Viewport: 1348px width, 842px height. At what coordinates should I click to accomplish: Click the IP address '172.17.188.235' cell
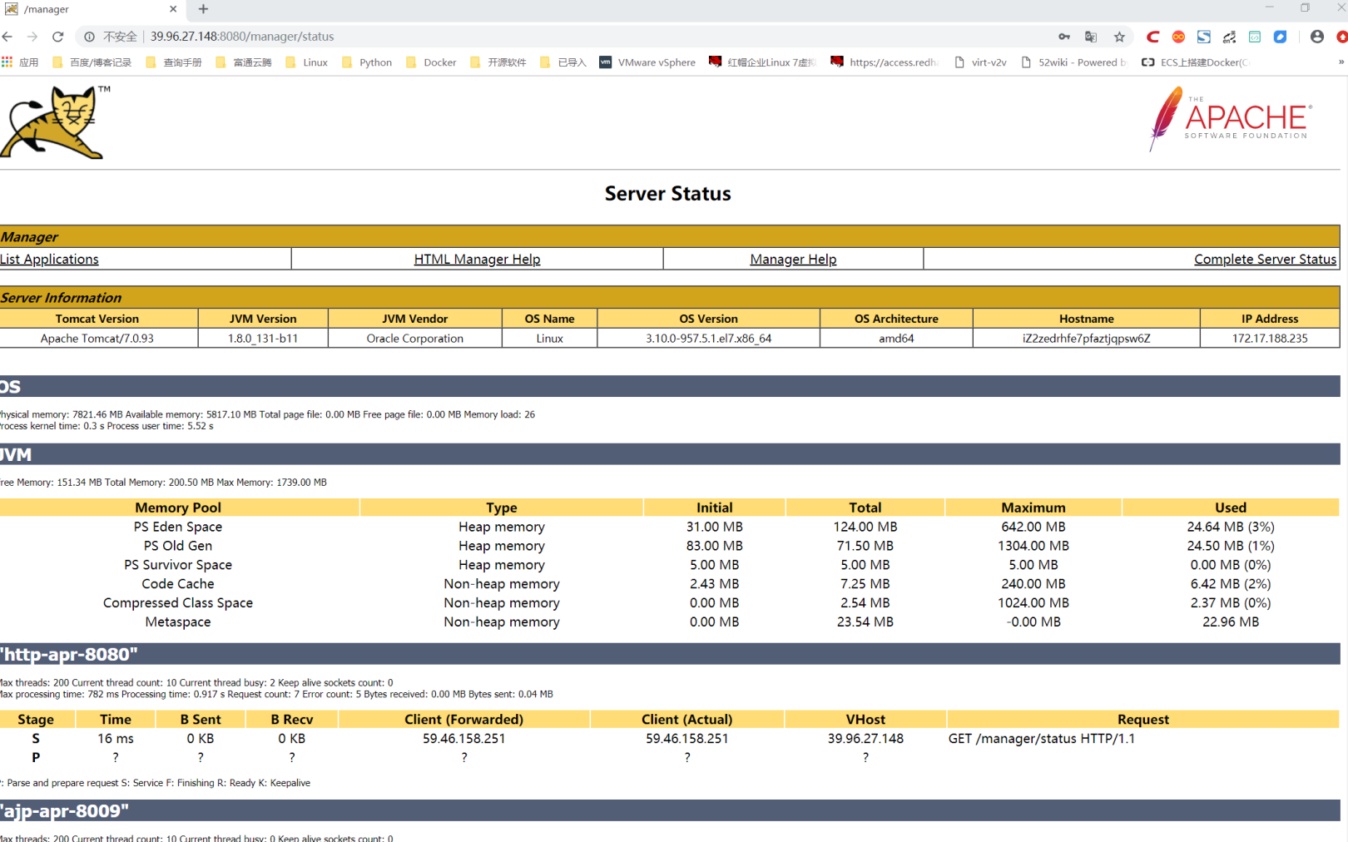(x=1270, y=339)
